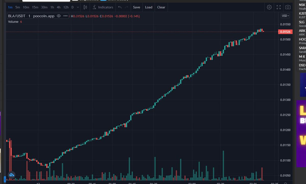Open the USD currency dropdown

pos(285,16)
